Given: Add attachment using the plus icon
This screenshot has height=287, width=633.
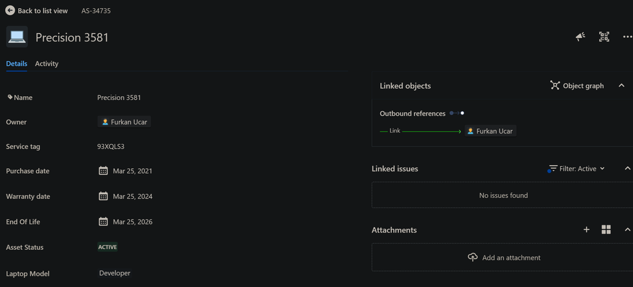Looking at the screenshot, I should [x=587, y=229].
